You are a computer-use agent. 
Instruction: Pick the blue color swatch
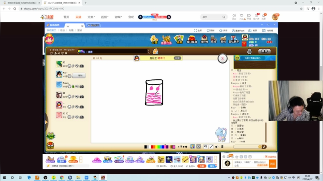[x=163, y=147]
